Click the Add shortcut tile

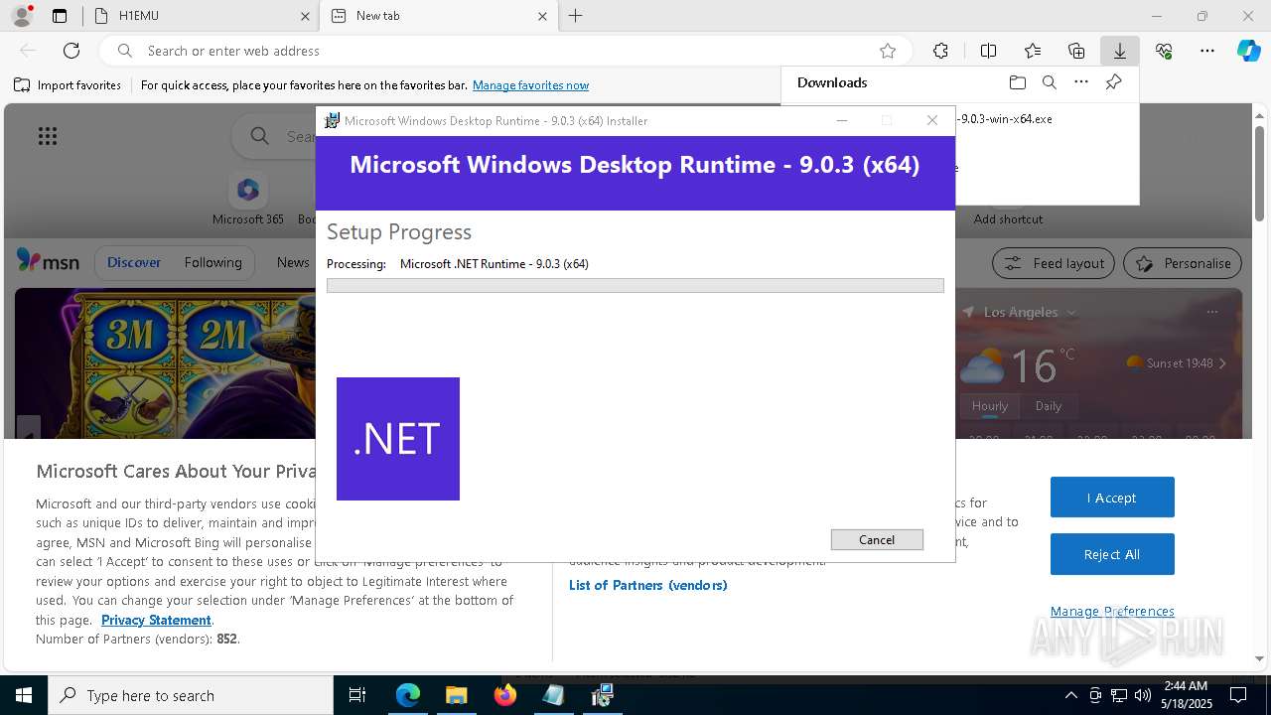tap(1008, 218)
